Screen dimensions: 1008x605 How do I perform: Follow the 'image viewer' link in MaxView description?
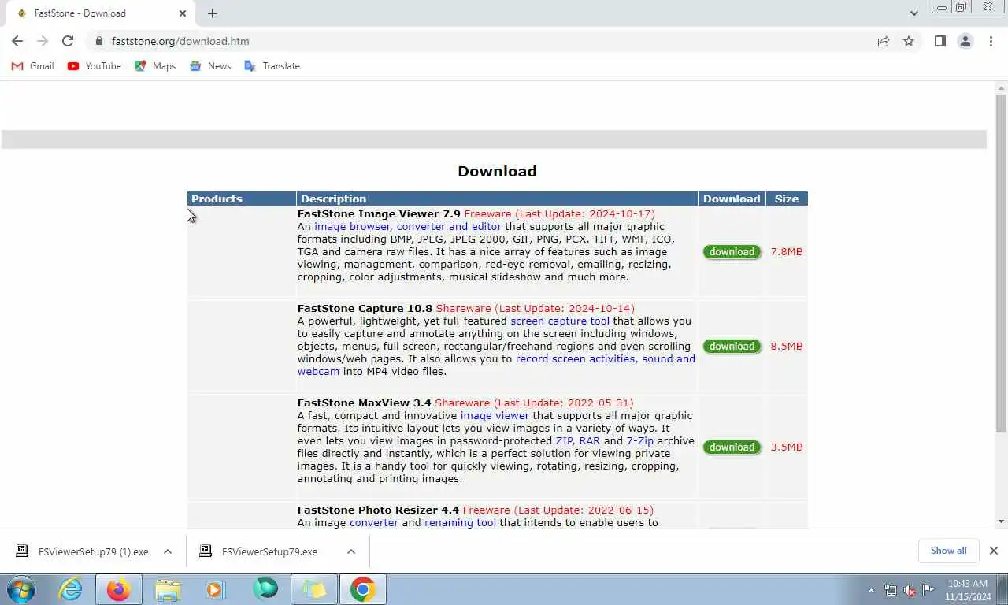tap(495, 415)
